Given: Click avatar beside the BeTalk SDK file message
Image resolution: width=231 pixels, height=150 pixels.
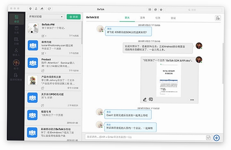Looking at the screenshot, I should 199,60.
